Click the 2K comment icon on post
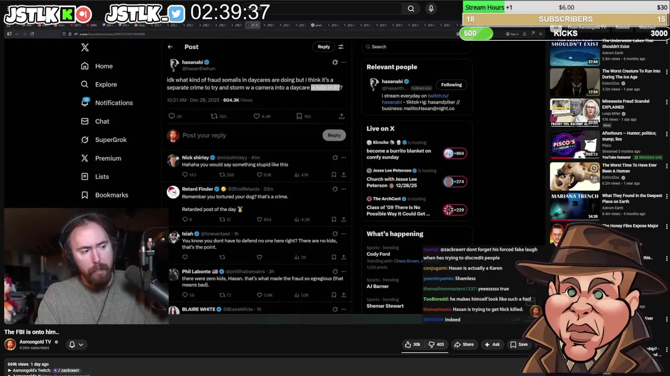The height and width of the screenshot is (376, 670). [172, 116]
